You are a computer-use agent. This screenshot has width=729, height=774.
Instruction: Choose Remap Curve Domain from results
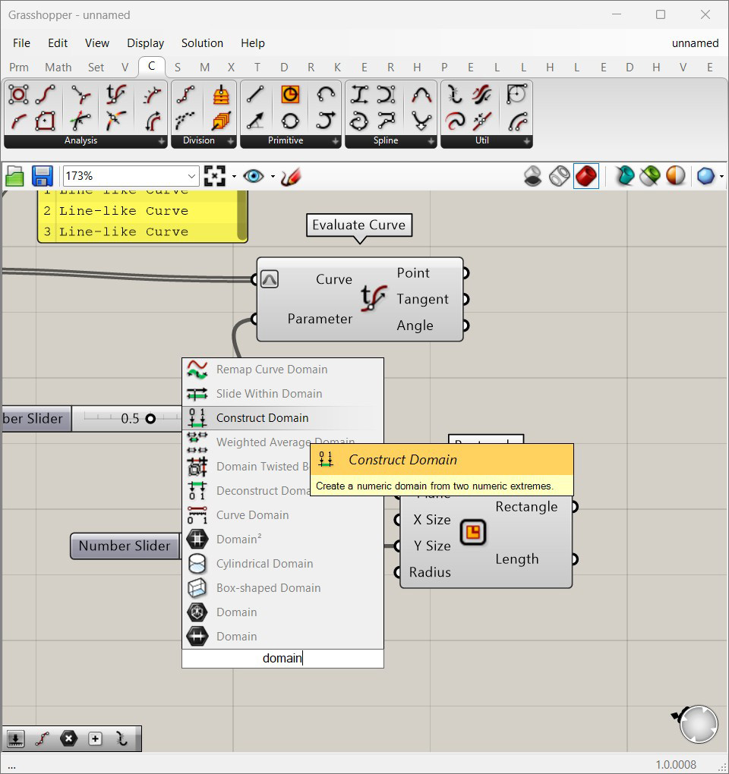point(282,370)
